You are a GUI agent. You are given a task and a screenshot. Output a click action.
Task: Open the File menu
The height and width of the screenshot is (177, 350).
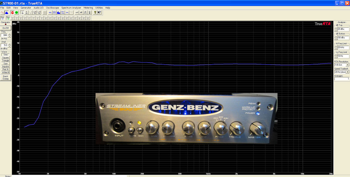(2, 8)
